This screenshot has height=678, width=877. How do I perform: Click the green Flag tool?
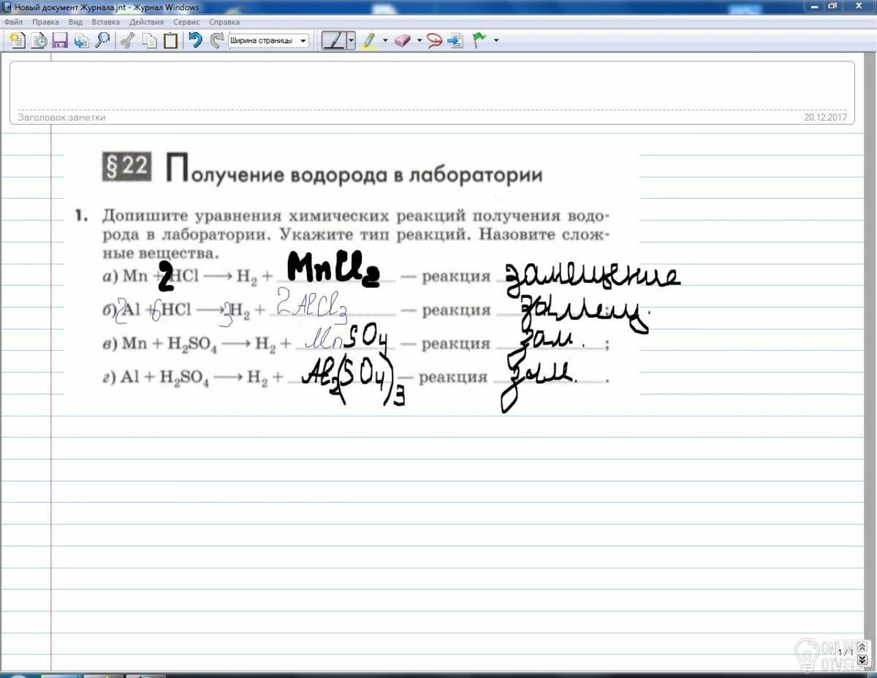480,40
